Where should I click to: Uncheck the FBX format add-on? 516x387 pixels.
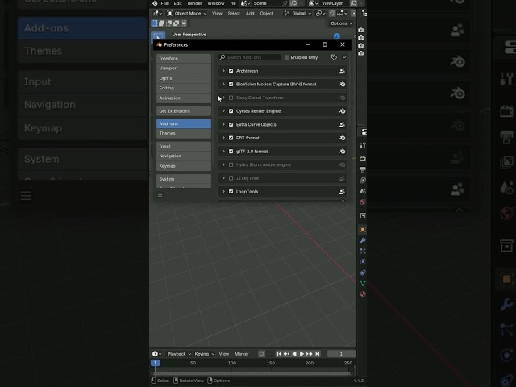[231, 138]
